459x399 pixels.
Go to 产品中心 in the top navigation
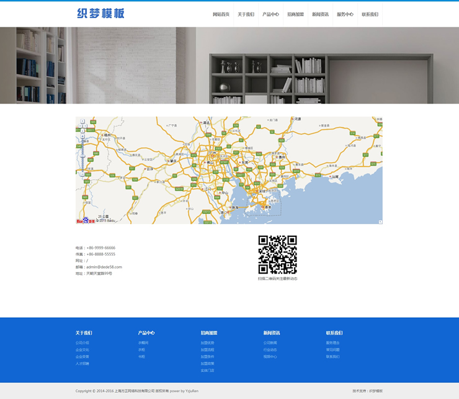(x=270, y=14)
